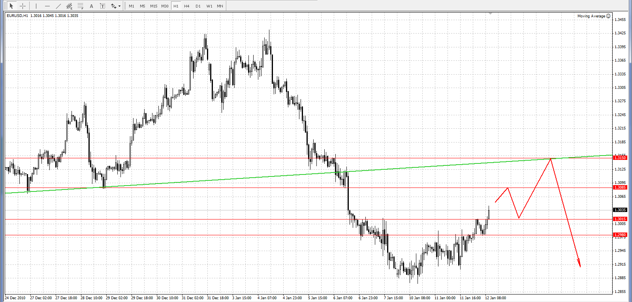Switch chart to H4 timeframe
Viewport: 632px width, 302px height.
coord(187,6)
